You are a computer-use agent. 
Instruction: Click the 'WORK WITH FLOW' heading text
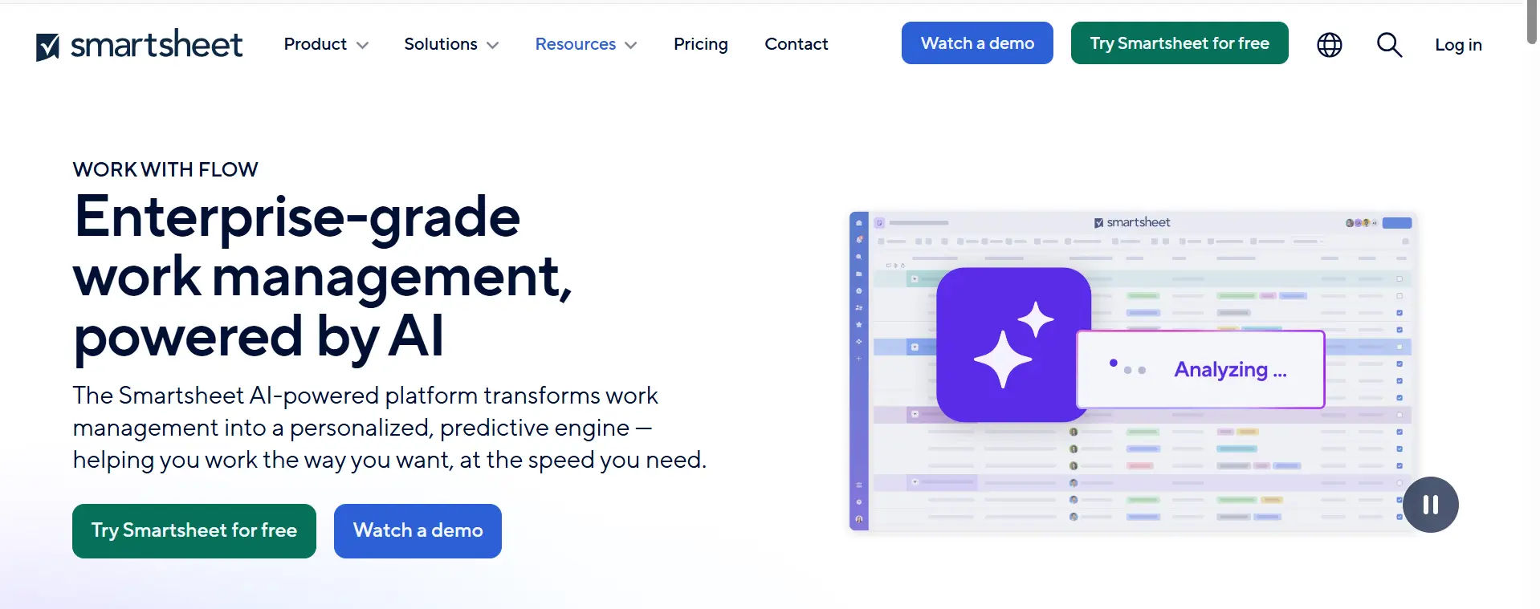click(x=165, y=170)
